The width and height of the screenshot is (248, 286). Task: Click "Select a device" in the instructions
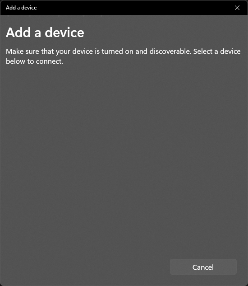click(x=217, y=52)
